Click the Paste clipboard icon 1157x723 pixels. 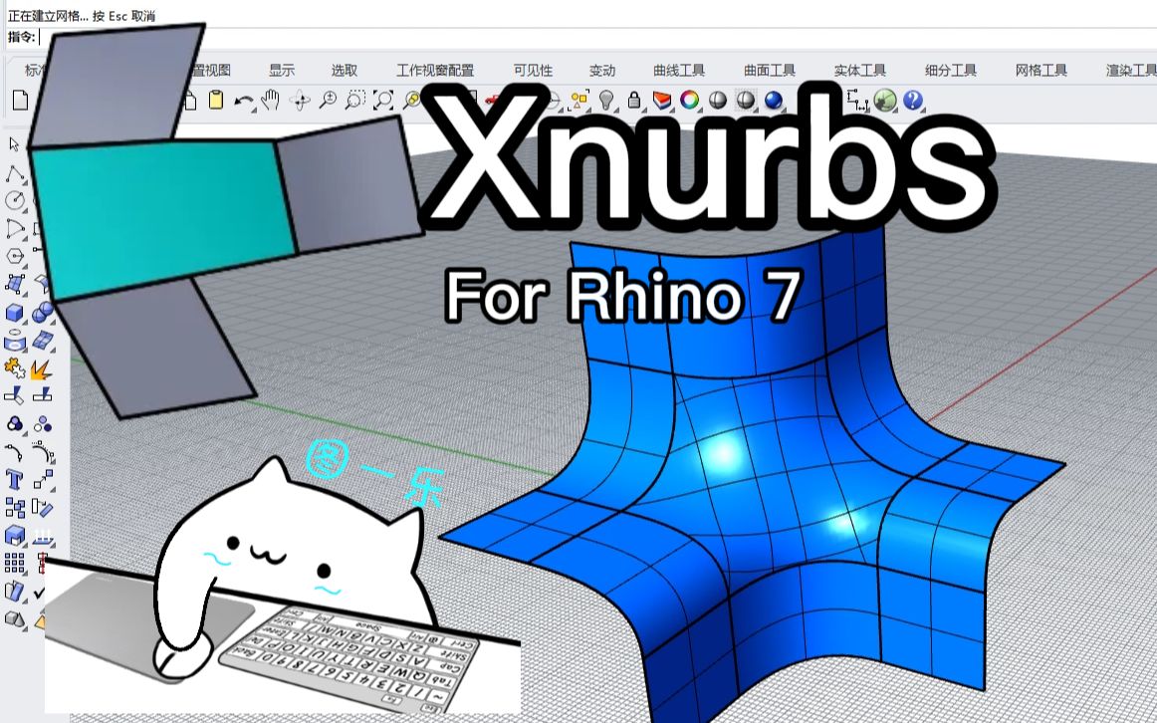tap(215, 100)
